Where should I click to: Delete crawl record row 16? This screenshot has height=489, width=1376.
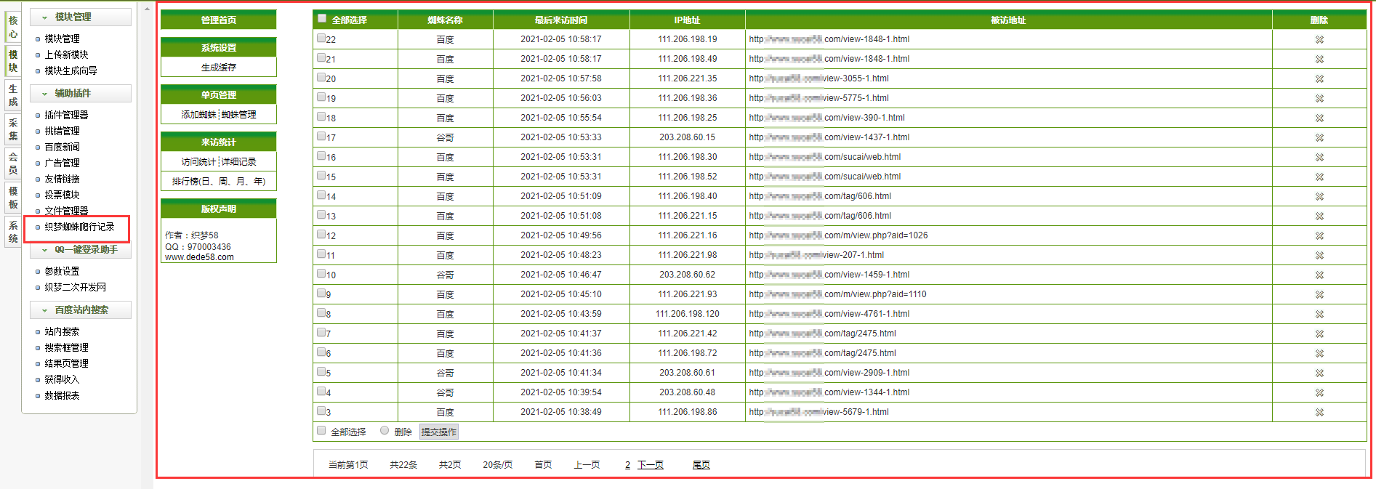click(1319, 158)
